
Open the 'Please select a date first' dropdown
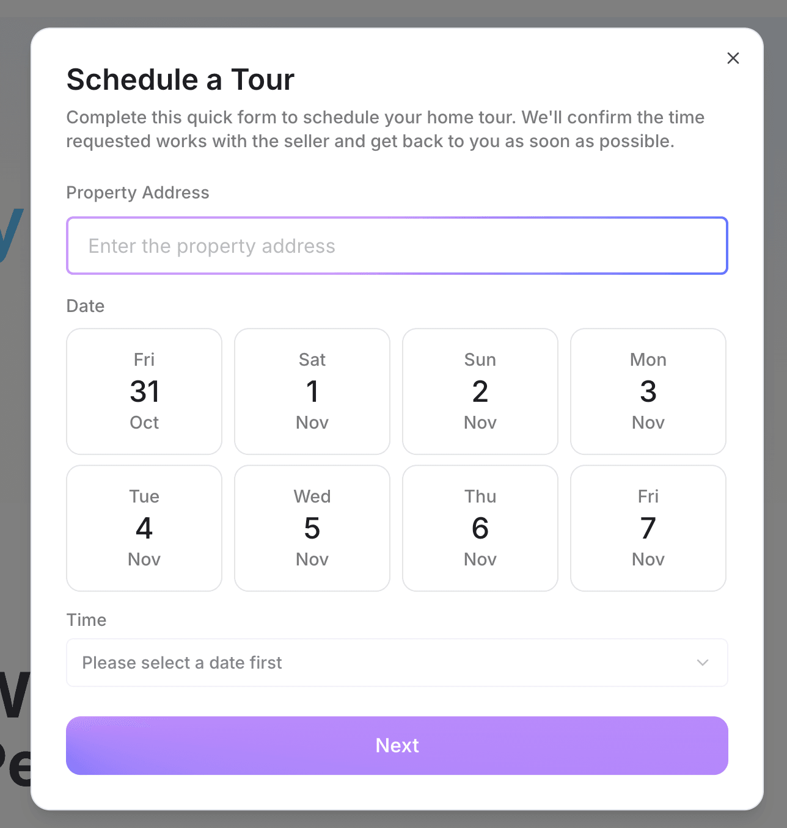pyautogui.click(x=397, y=663)
